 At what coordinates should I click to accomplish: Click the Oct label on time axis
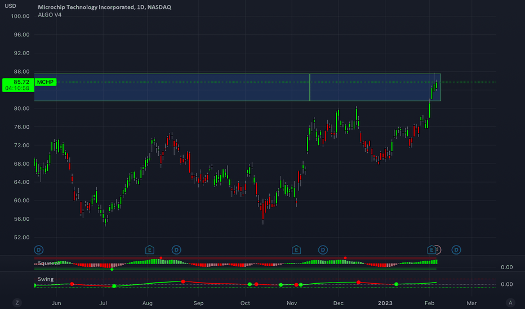(x=245, y=303)
